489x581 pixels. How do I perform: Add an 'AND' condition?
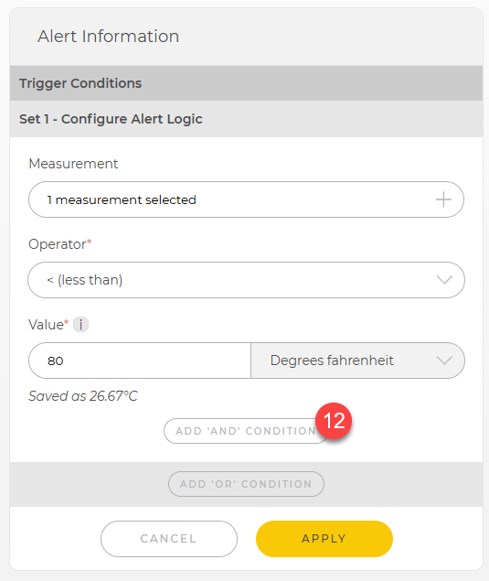246,431
